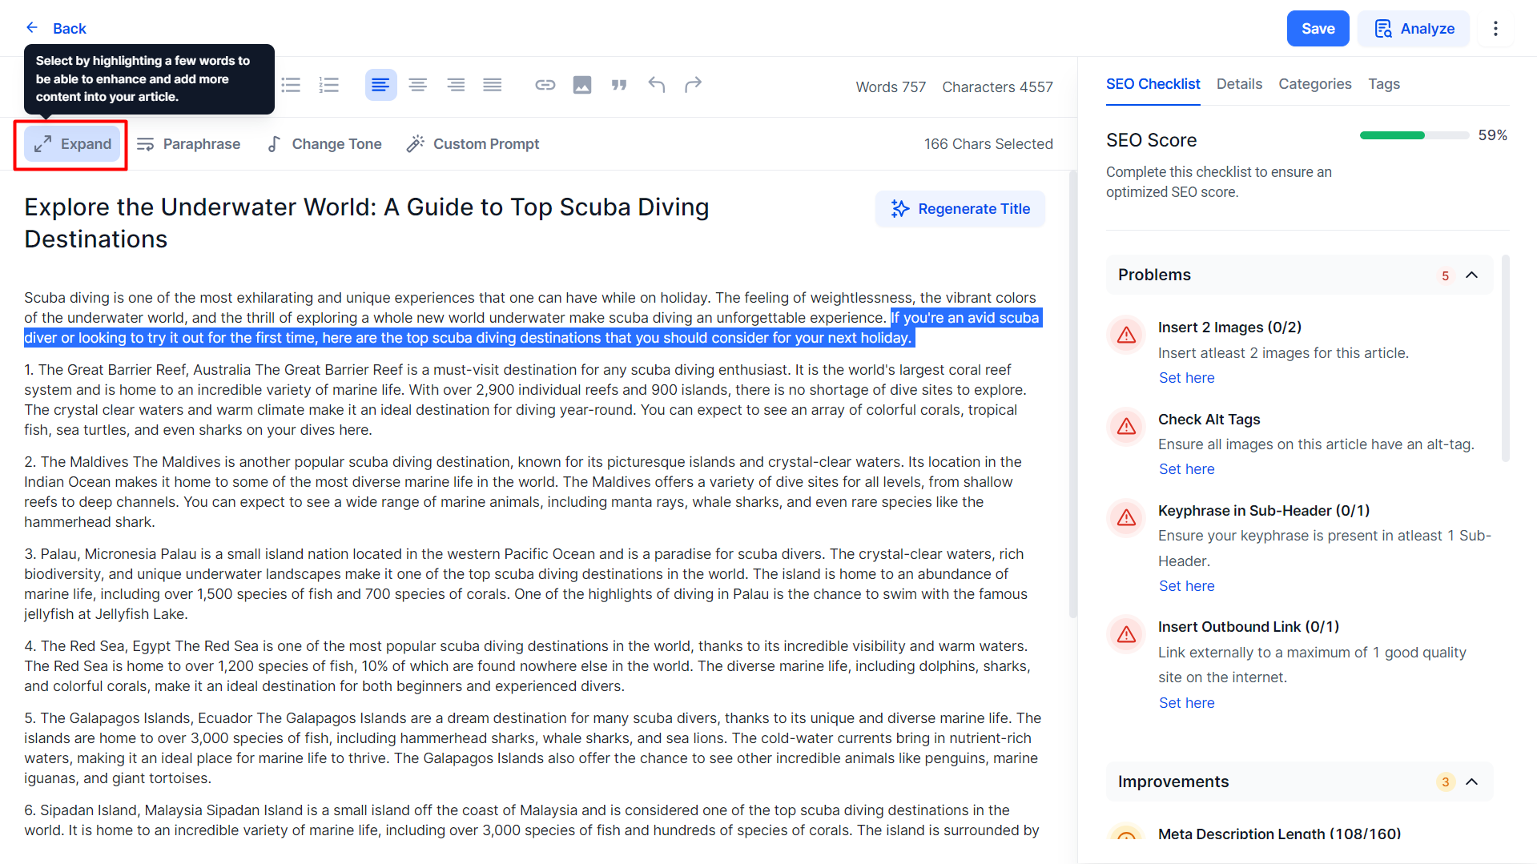Switch to the SEO Checklist tab
This screenshot has width=1537, height=864.
pyautogui.click(x=1153, y=84)
